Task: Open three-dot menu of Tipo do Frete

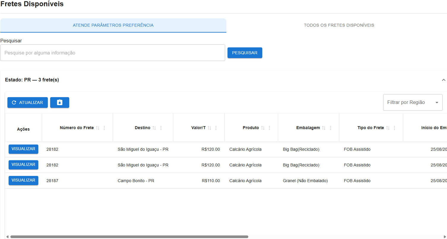Action: (394, 128)
